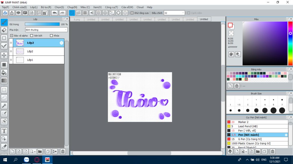The width and height of the screenshot is (293, 164).
Task: Open Công cụ(T) menu
Action: coord(111,7)
